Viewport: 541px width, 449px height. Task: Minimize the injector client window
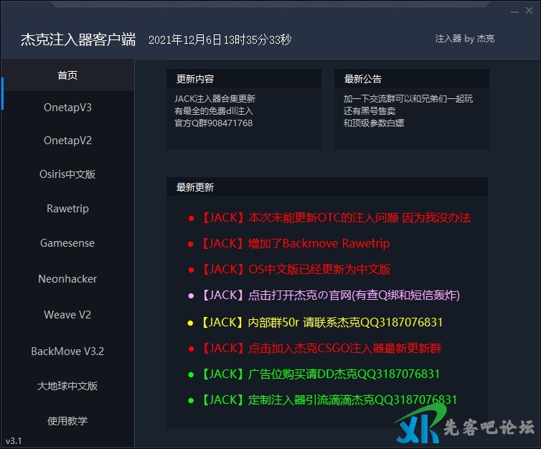click(x=514, y=12)
